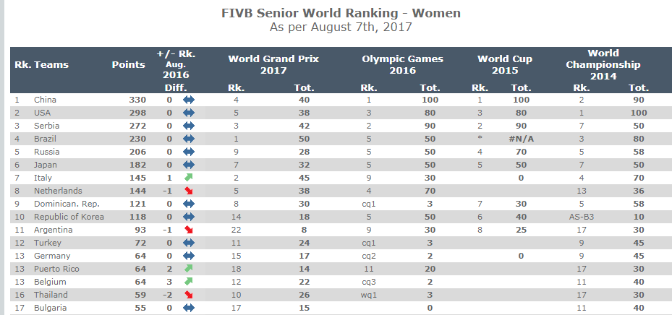Viewport: 672px width, 315px height.
Task: Select the Teams column header
Action: [51, 65]
